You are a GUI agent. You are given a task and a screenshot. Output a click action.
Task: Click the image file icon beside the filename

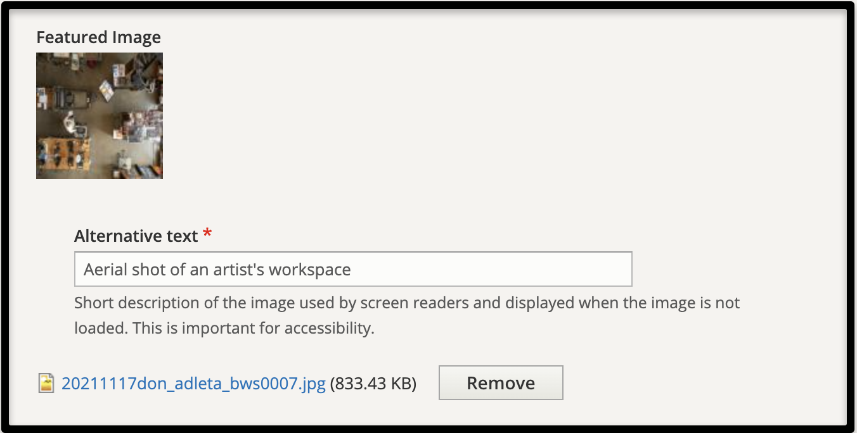(46, 383)
